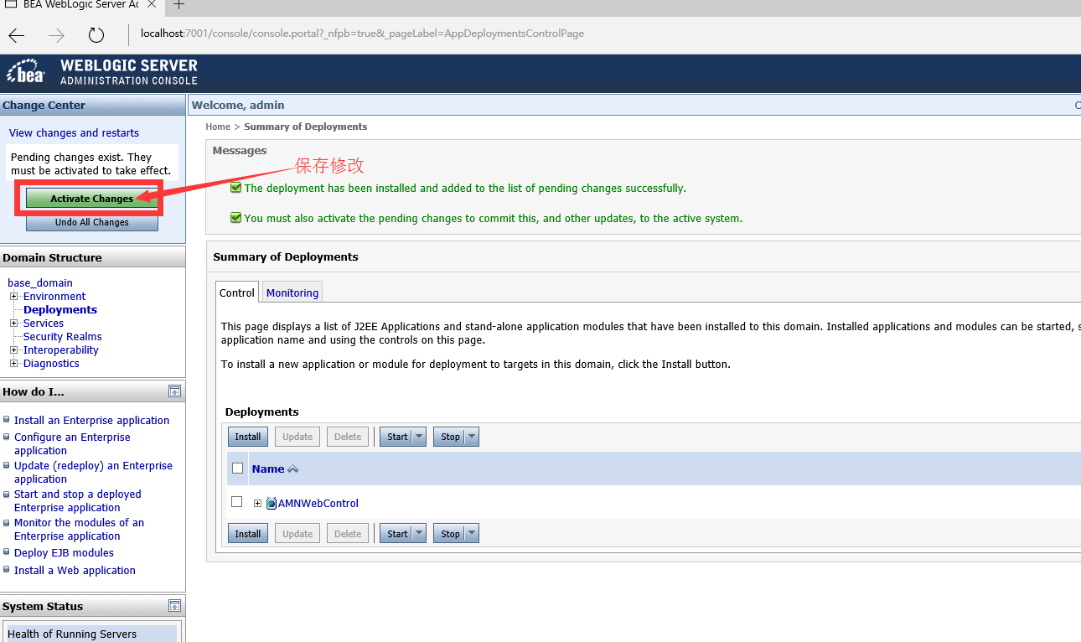Open Install a Web application help link
1081x642 pixels.
click(x=75, y=571)
